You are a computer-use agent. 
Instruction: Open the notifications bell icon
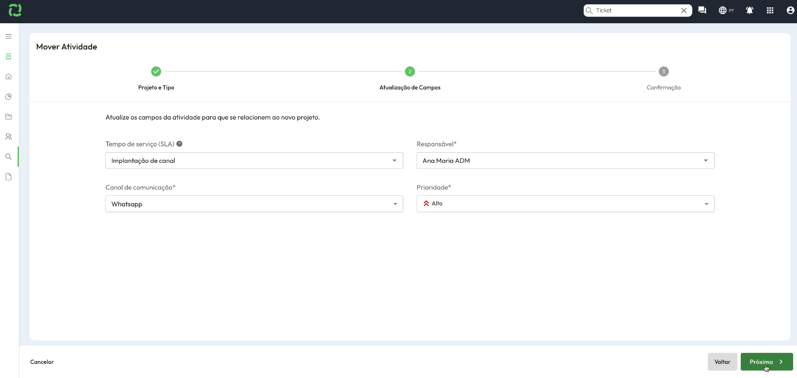coord(749,10)
